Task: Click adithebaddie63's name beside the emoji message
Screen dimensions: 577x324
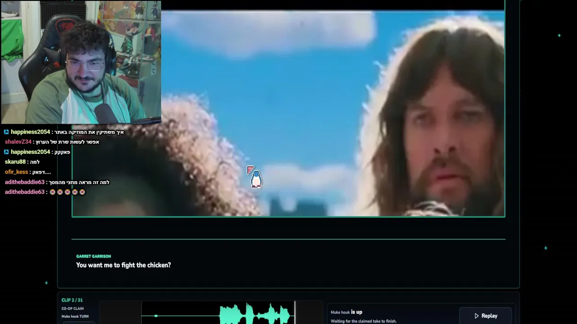Action: [25, 192]
